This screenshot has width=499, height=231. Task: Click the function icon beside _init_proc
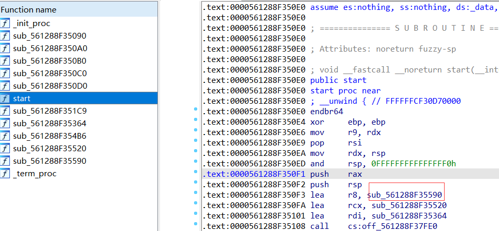click(x=5, y=23)
